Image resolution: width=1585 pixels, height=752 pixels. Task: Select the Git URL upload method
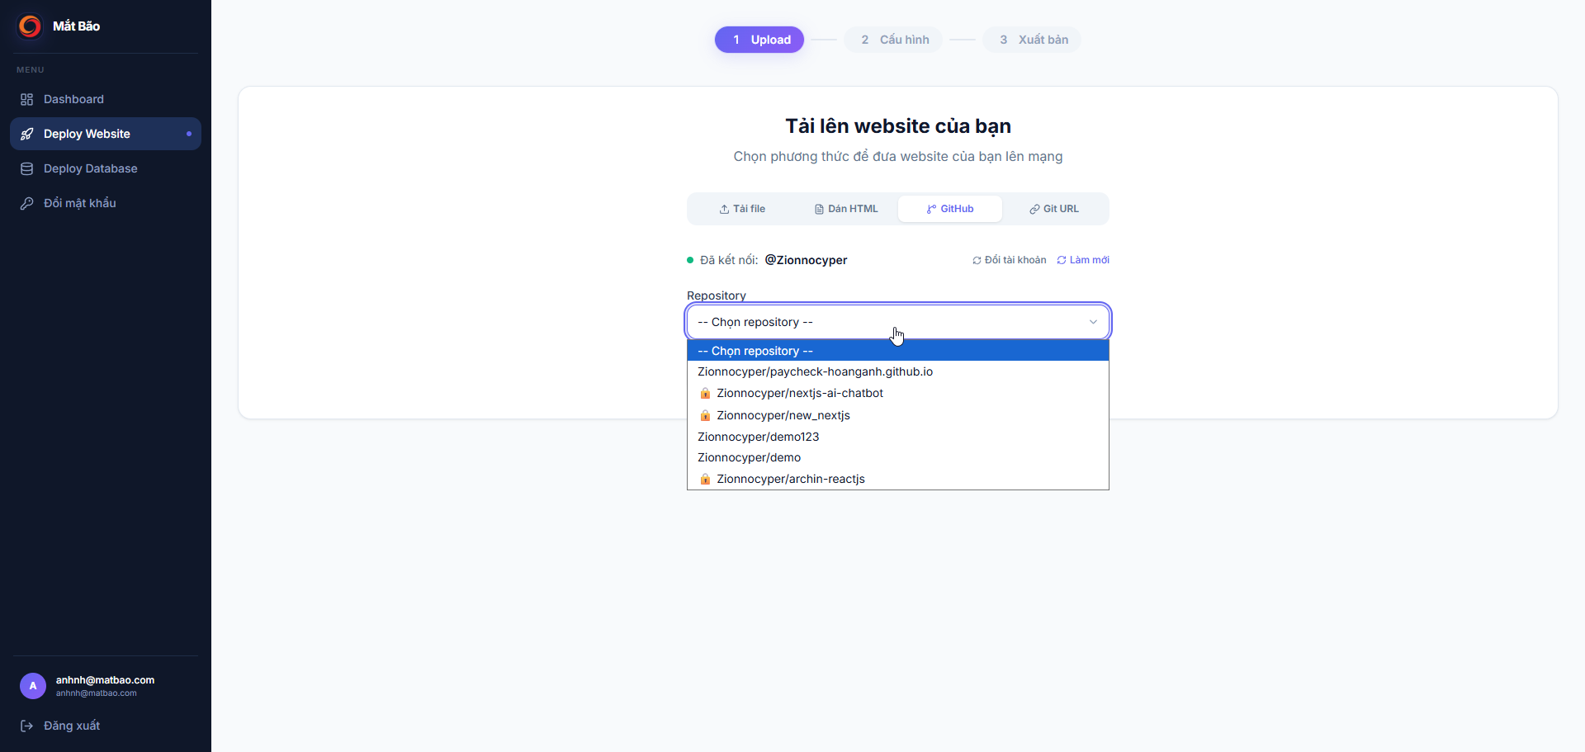pos(1054,209)
